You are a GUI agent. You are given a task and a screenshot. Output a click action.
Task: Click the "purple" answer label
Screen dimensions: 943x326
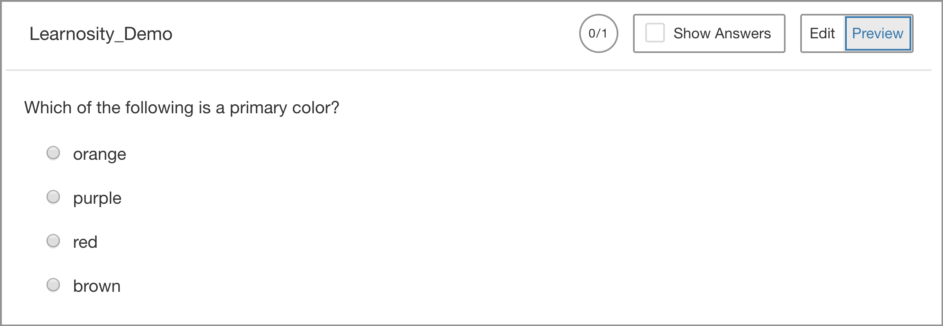[x=97, y=198]
